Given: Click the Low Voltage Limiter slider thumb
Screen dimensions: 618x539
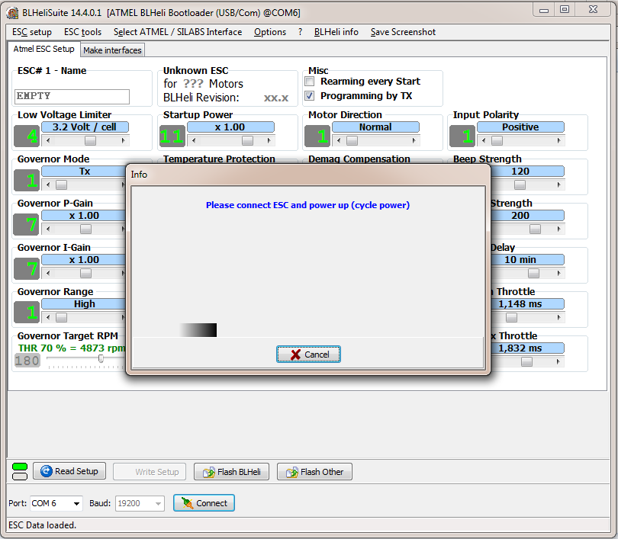Looking at the screenshot, I should point(90,140).
